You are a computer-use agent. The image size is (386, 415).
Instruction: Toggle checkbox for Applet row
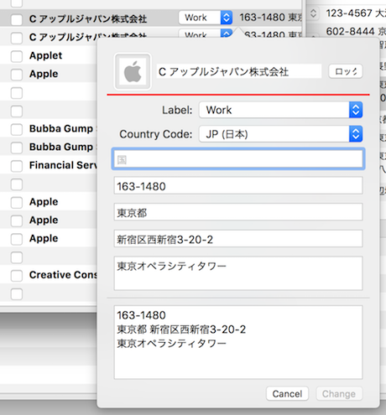click(17, 56)
